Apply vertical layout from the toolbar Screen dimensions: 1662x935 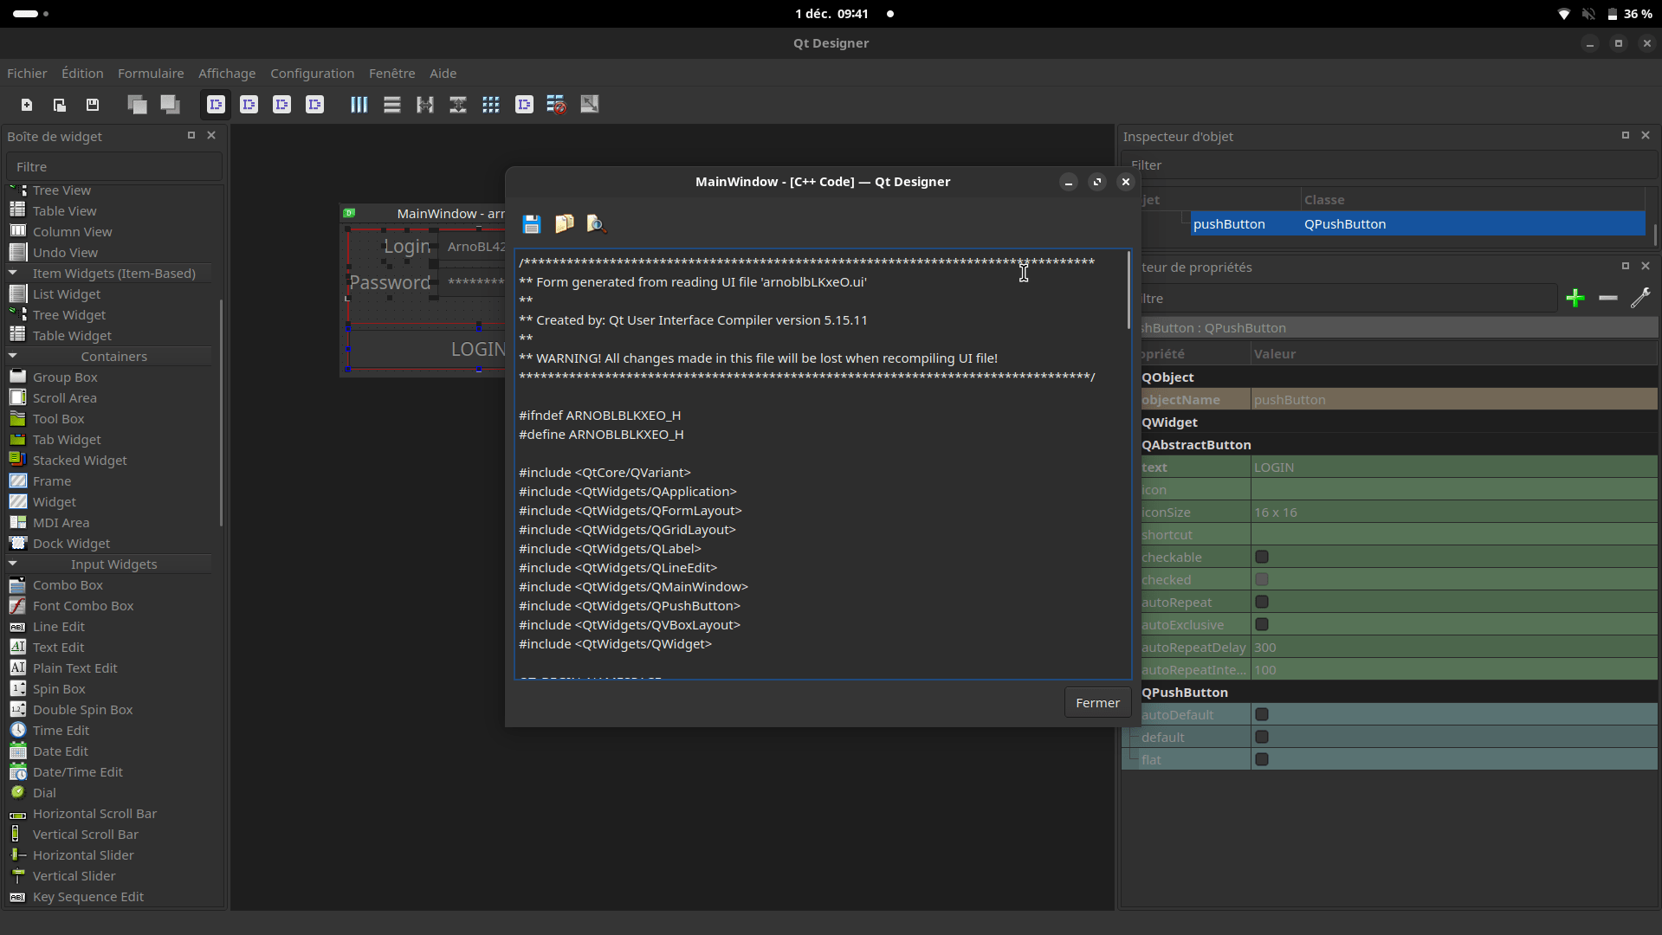(392, 105)
